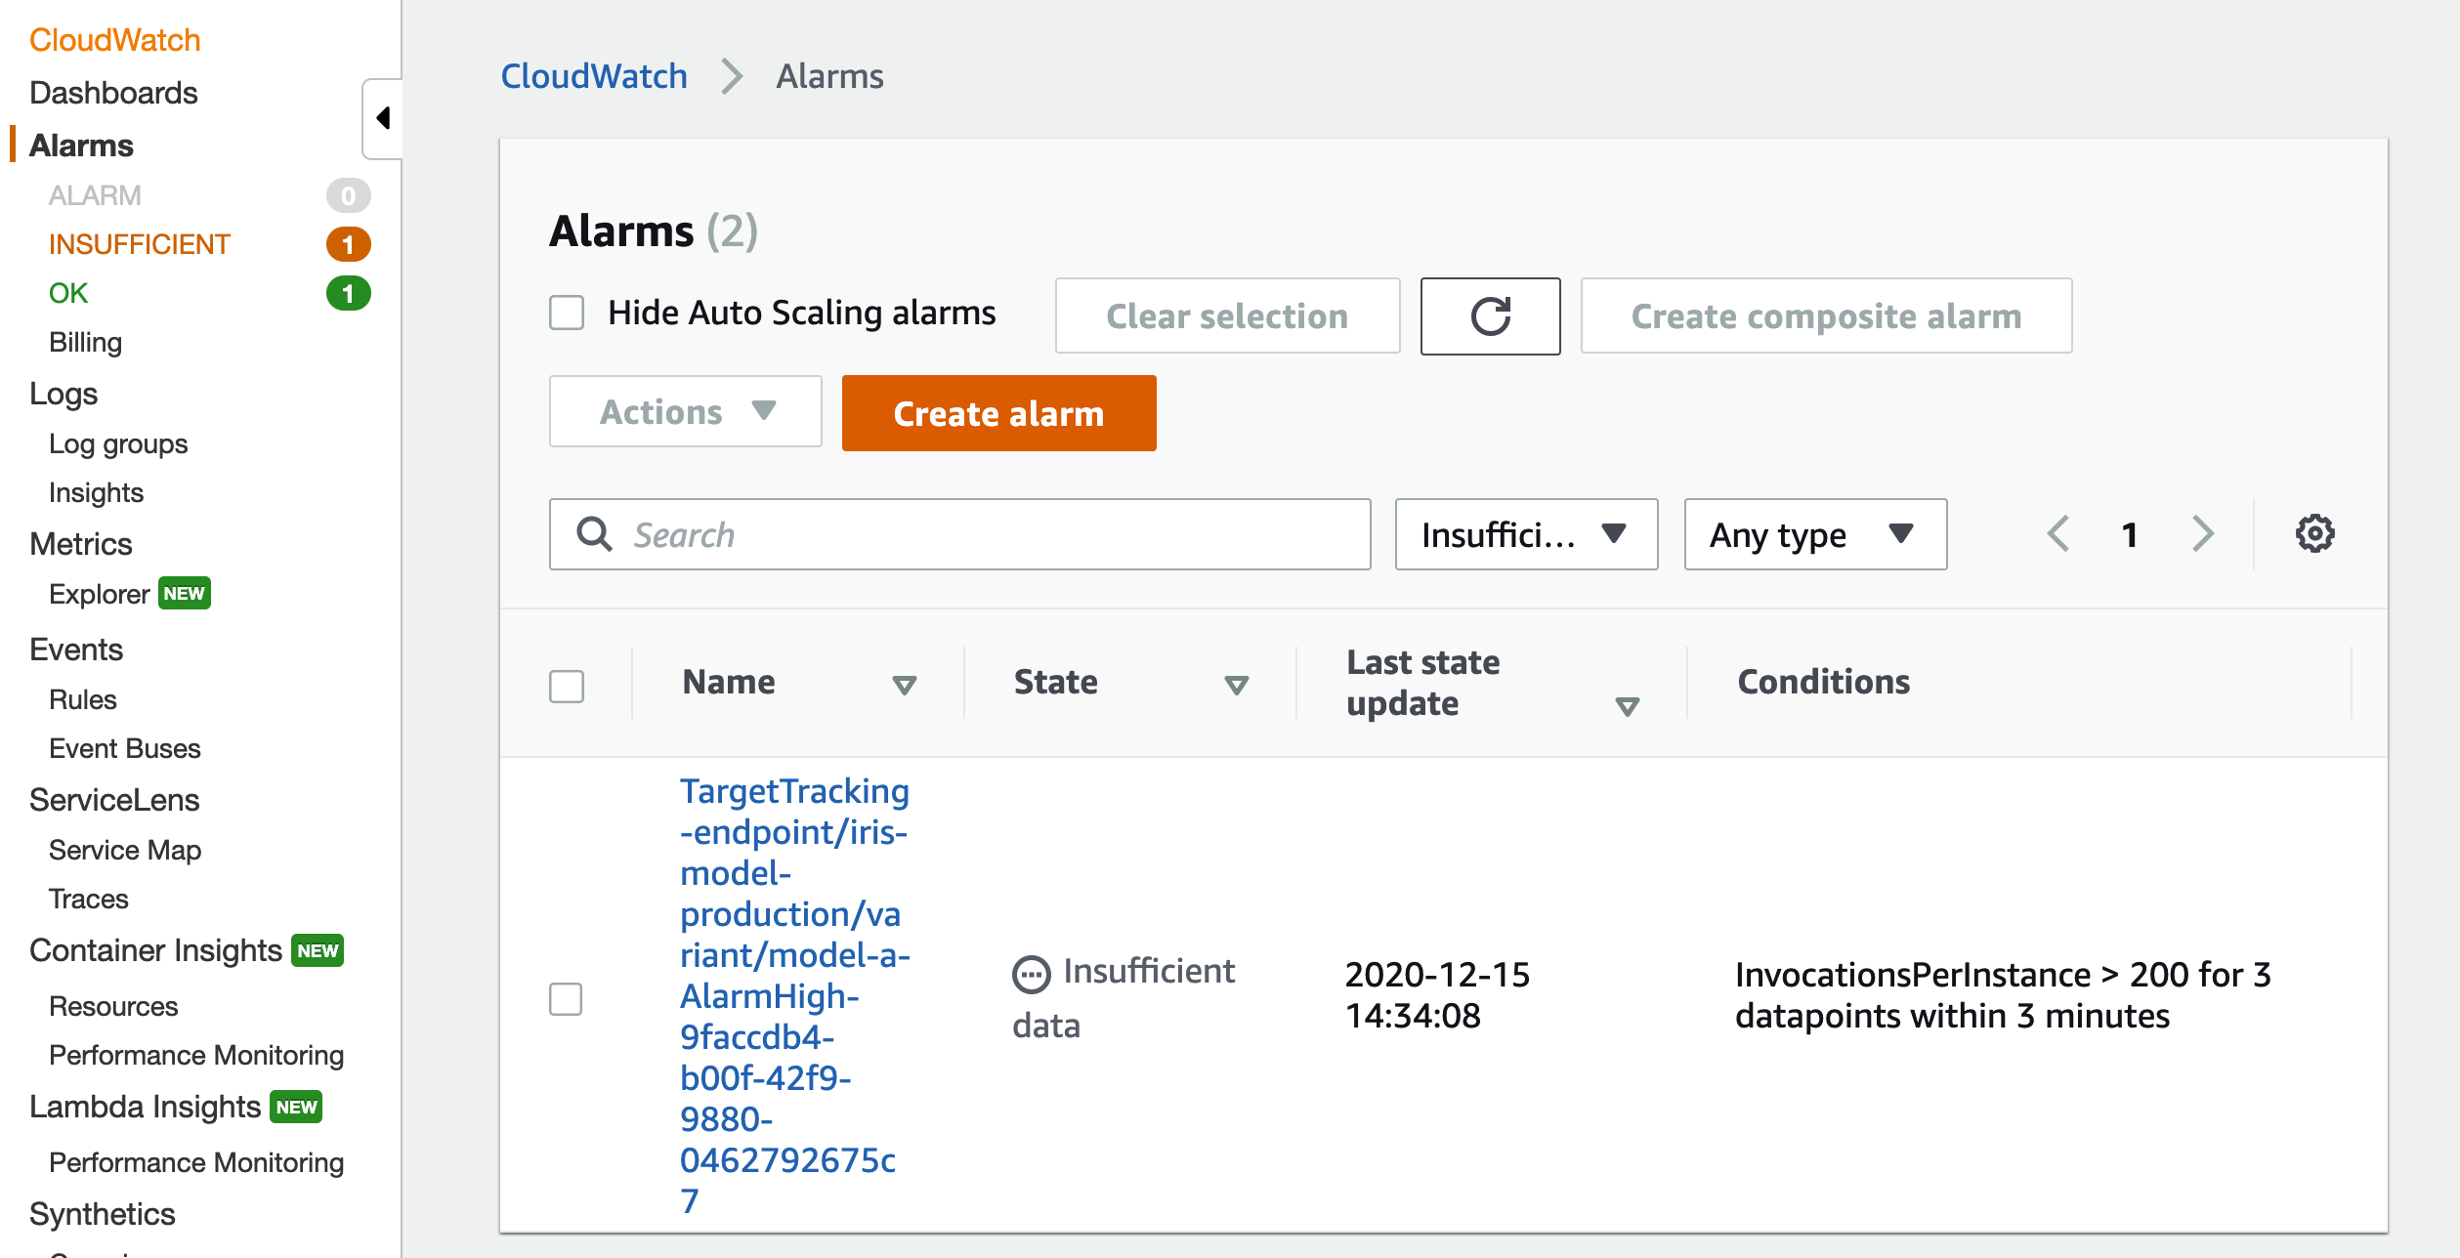Screen dimensions: 2460x1258
Task: Collapse the sidebar with the arrow
Action: click(383, 118)
